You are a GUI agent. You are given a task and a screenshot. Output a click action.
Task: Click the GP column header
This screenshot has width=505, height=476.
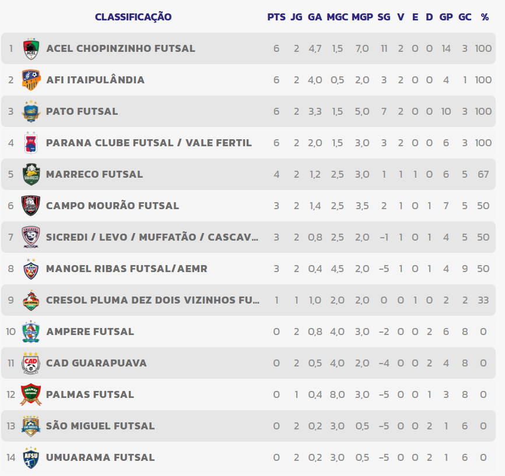tap(446, 17)
